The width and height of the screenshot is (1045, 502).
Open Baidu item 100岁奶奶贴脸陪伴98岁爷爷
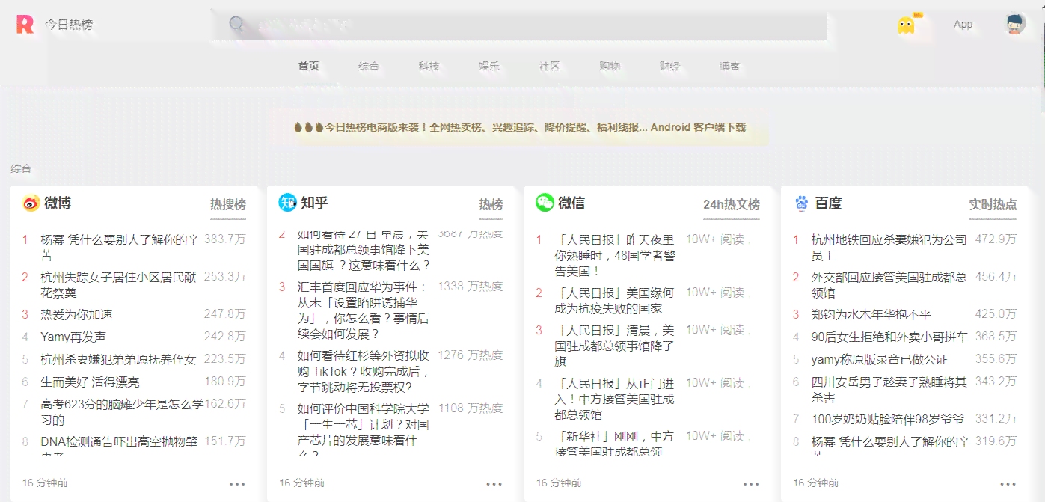(888, 419)
